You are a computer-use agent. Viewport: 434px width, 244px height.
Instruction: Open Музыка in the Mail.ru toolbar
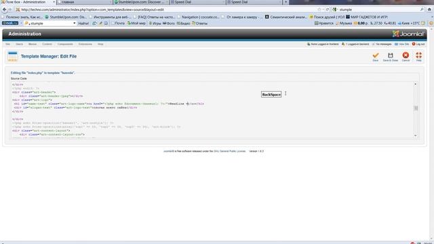tap(344, 23)
